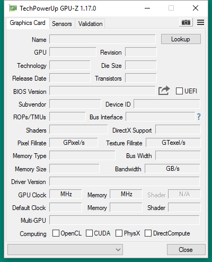Click the Shaders field
This screenshot has width=212, height=262.
[x=78, y=129]
